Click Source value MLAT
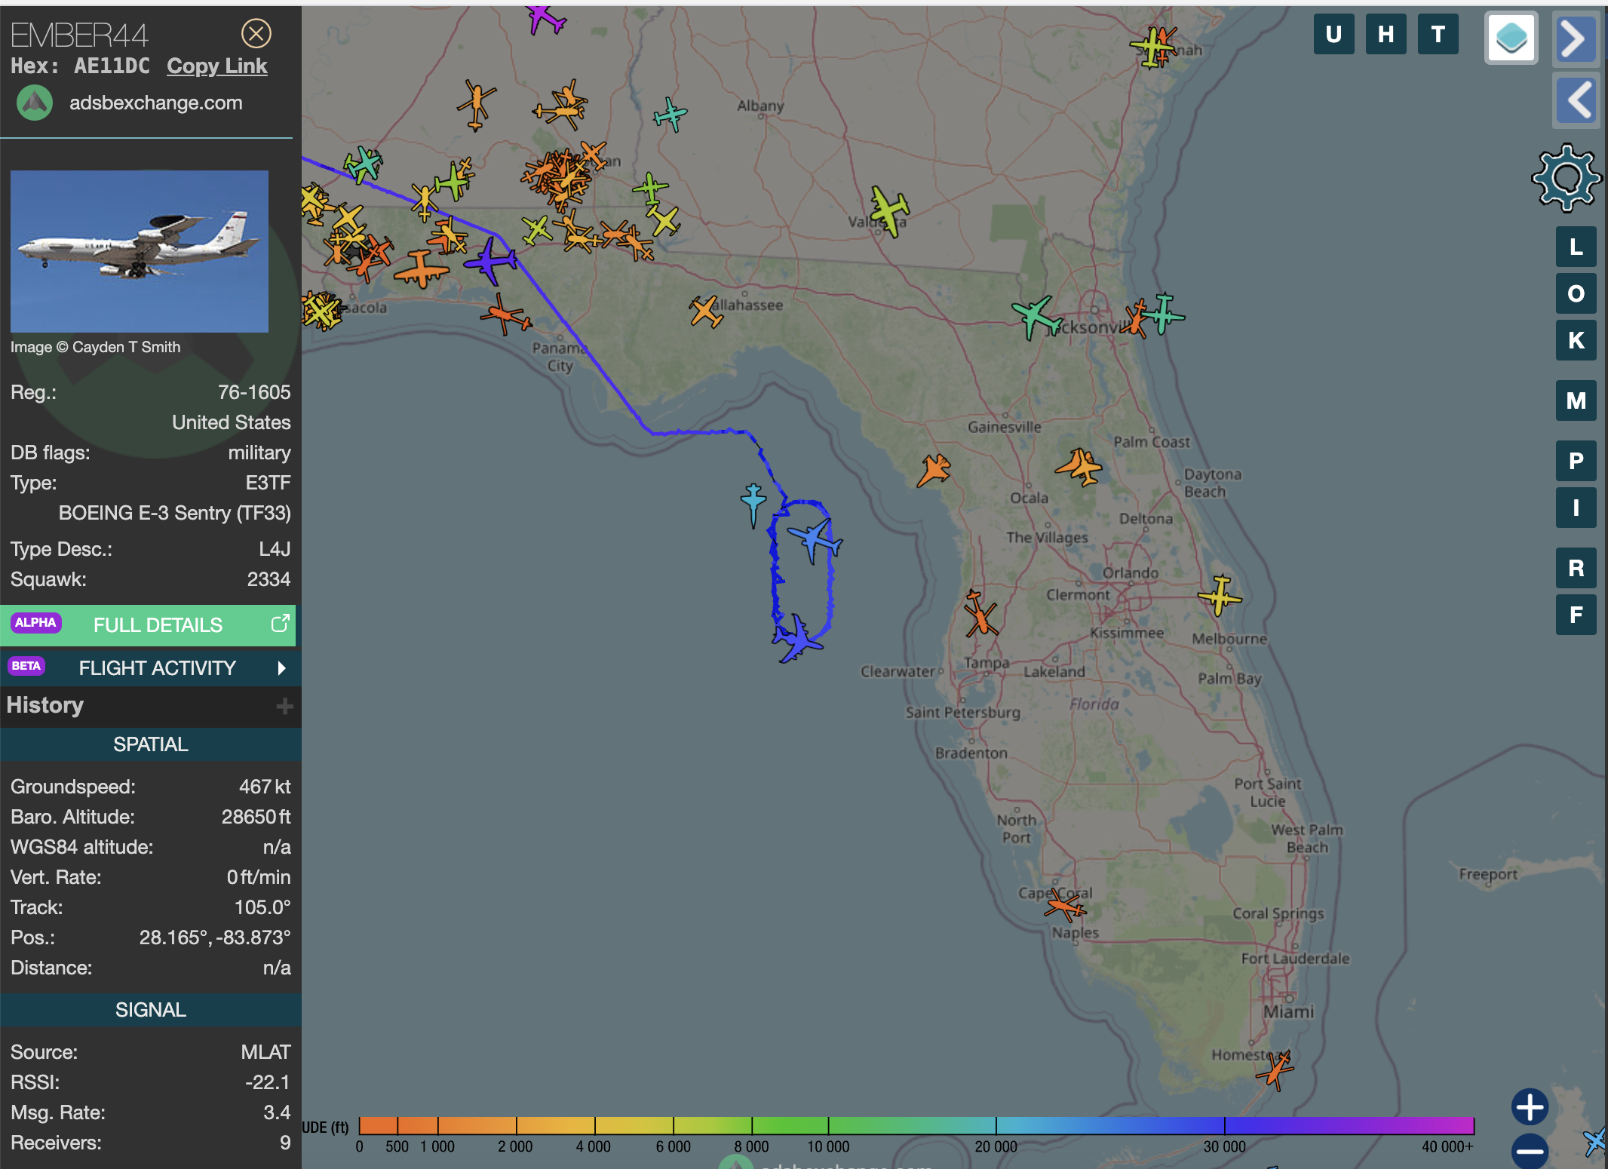 (265, 1052)
